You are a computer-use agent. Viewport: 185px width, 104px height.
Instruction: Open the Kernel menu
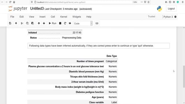coord(64,17)
